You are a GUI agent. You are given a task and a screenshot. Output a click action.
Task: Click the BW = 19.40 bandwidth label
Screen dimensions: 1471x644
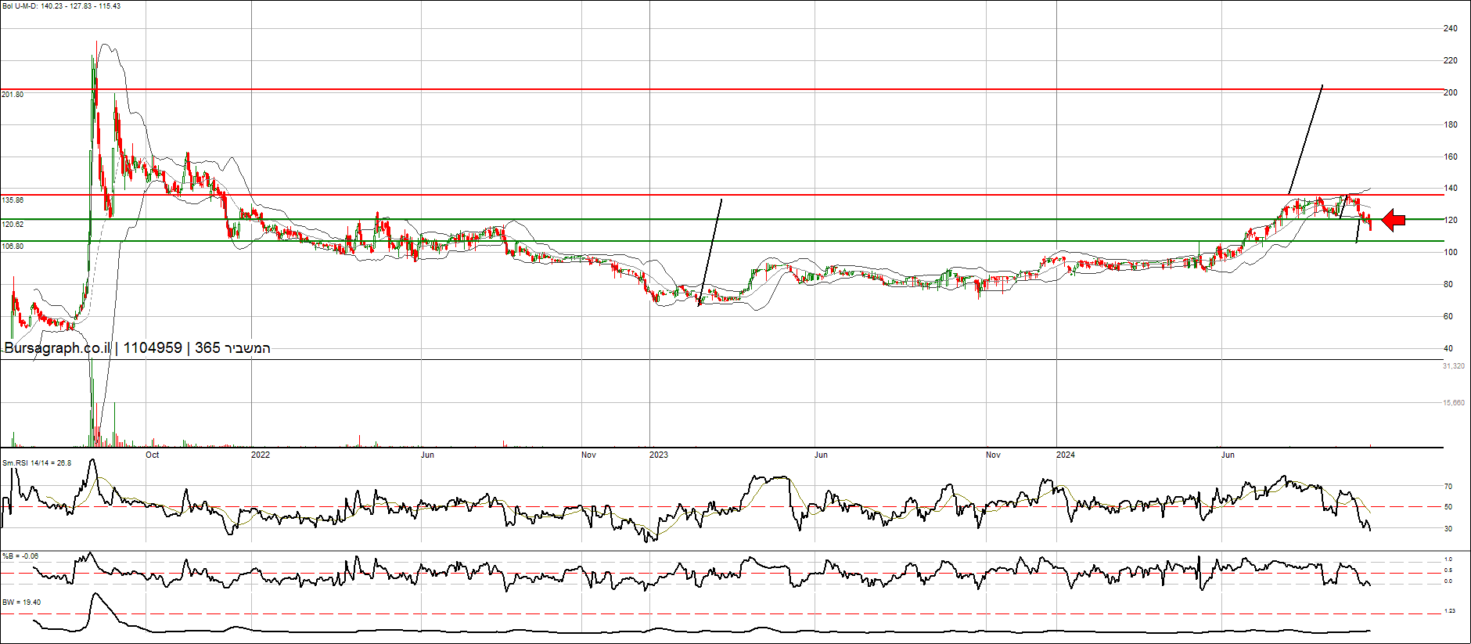point(22,603)
